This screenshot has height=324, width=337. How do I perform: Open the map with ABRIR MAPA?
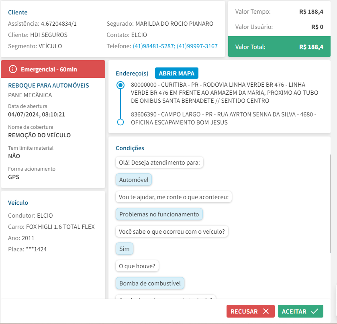[x=176, y=73]
